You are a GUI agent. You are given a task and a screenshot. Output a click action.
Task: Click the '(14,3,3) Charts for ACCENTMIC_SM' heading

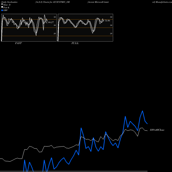click(52, 2)
